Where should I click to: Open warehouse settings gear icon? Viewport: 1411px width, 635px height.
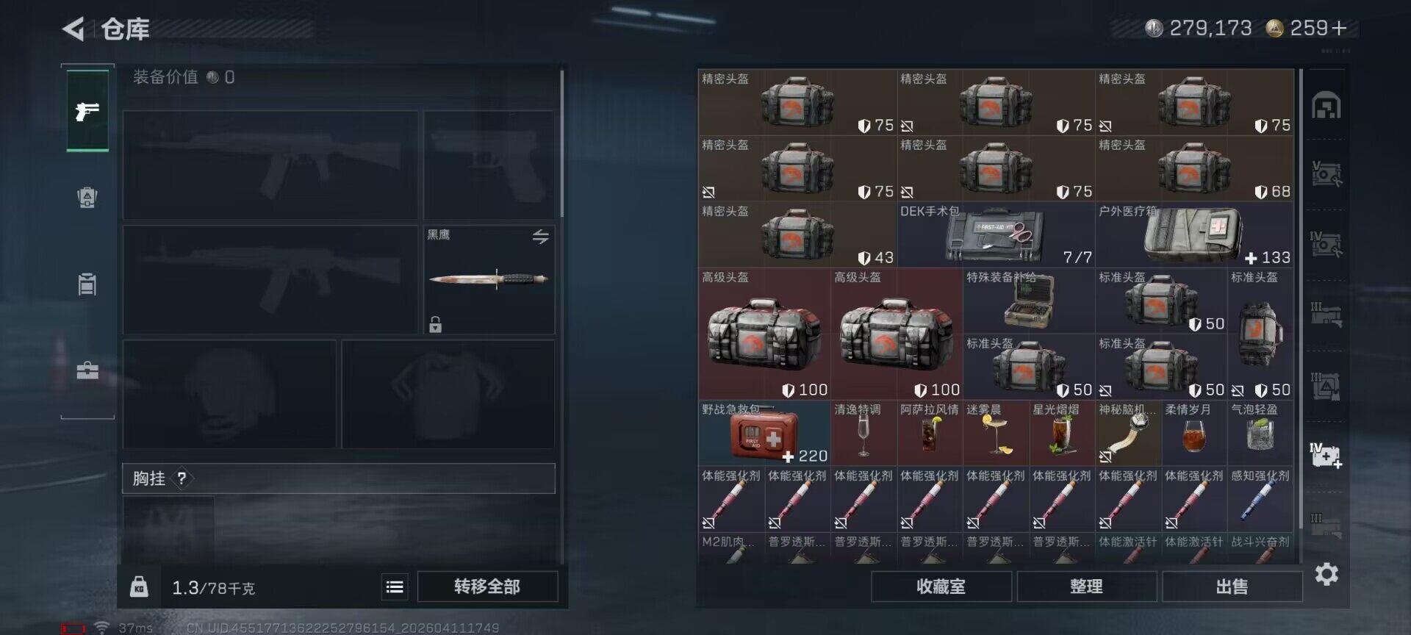(1326, 574)
